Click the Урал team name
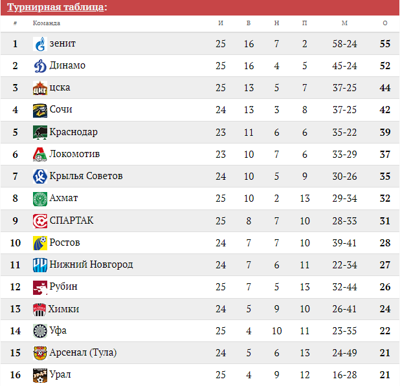 coord(60,375)
